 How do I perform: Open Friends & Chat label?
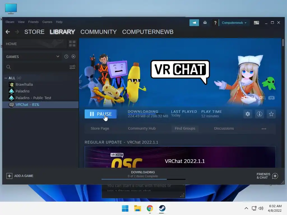click(263, 176)
